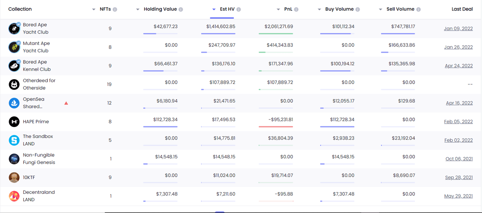The height and width of the screenshot is (213, 482).
Task: Click the Sell Volume value $23,192.04
Action: (x=403, y=138)
